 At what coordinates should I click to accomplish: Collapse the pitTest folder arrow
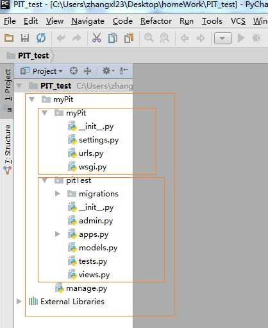click(44, 180)
